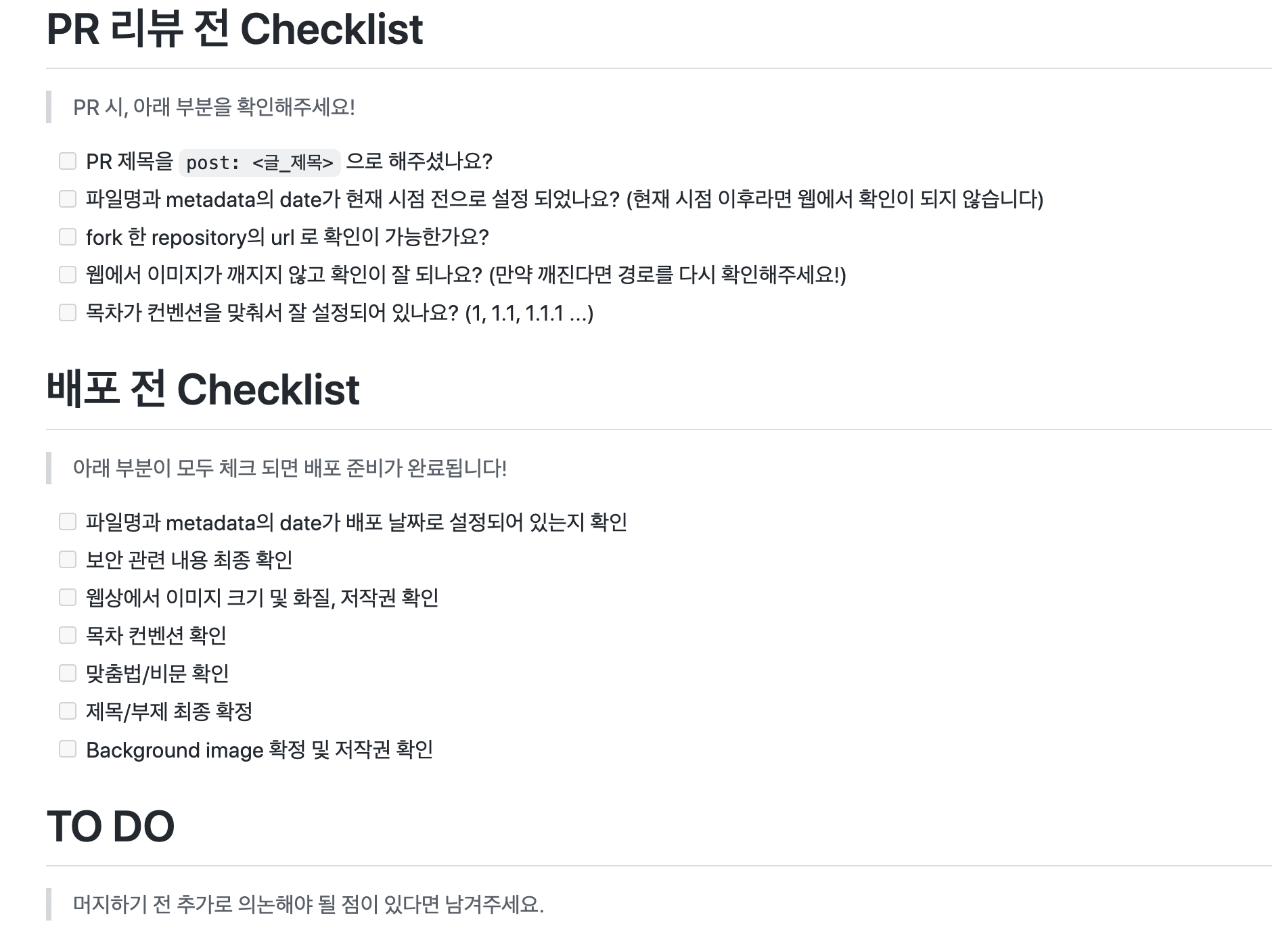Tick 웹상에서 이미지 크기 및 화질 checkbox

click(x=68, y=597)
